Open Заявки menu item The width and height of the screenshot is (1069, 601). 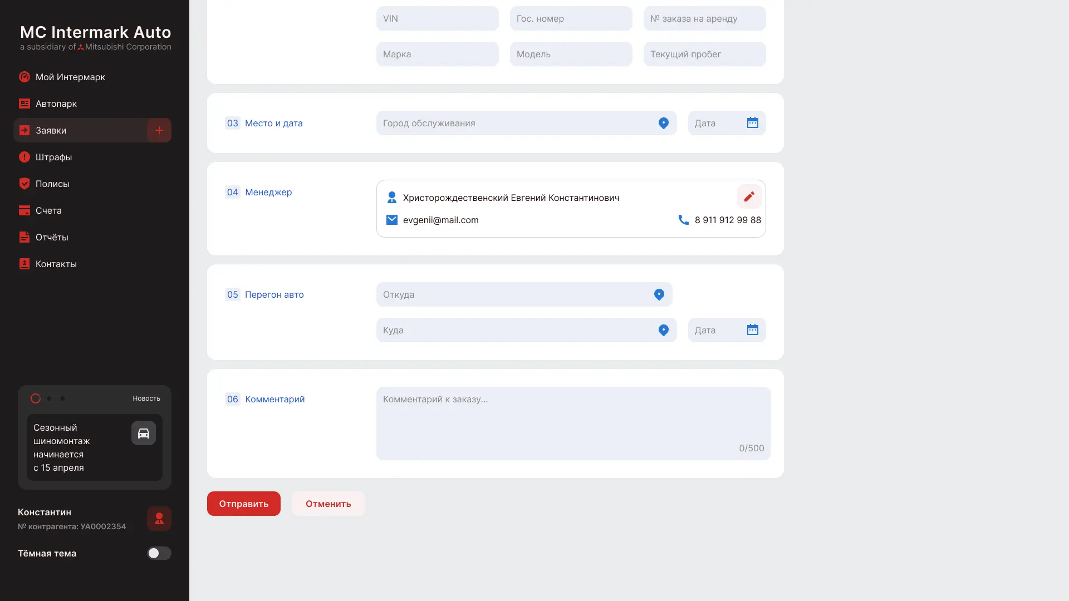[x=80, y=130]
